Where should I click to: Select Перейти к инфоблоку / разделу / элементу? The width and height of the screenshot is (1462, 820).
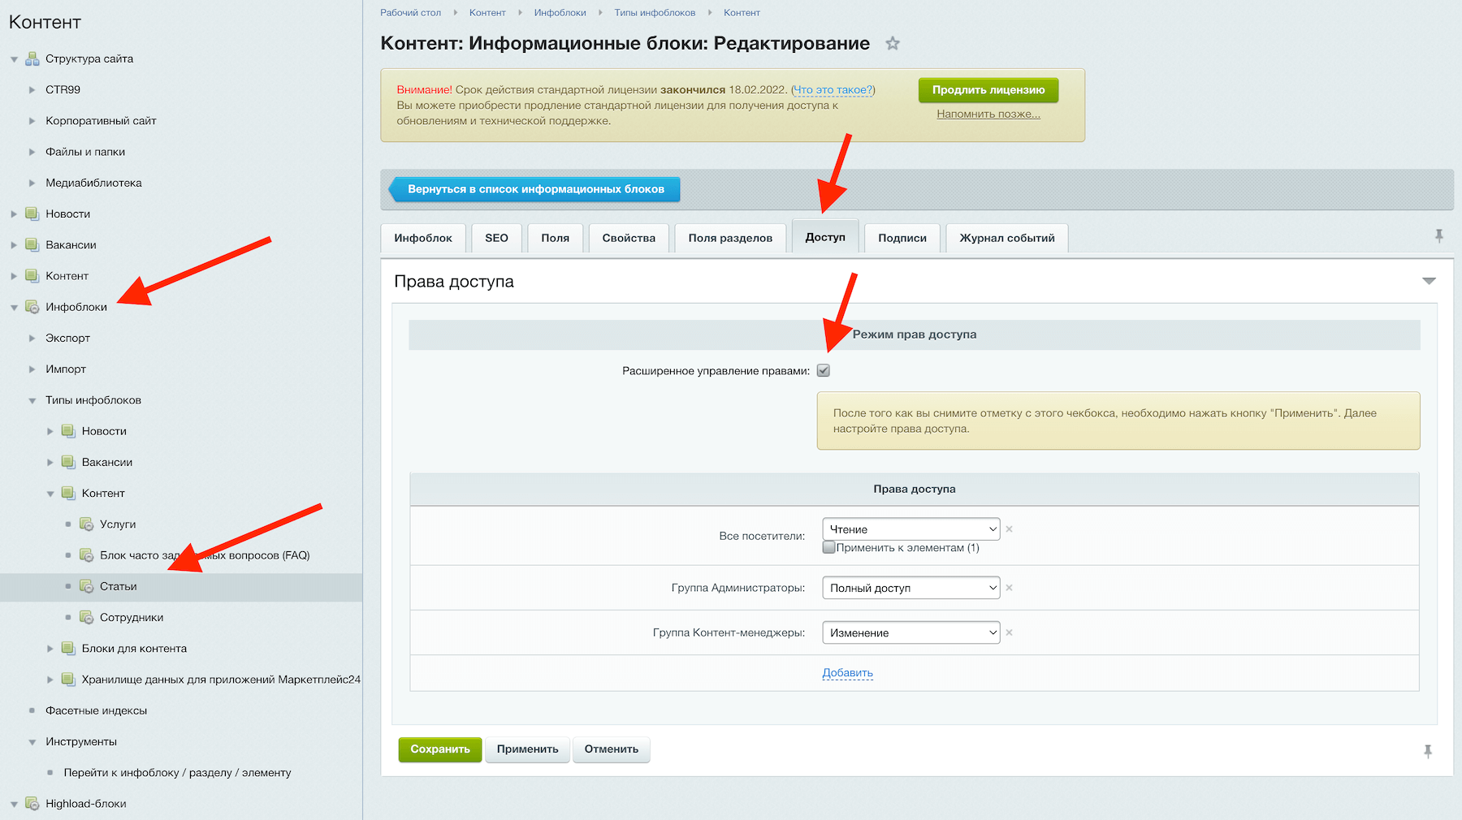pos(177,773)
